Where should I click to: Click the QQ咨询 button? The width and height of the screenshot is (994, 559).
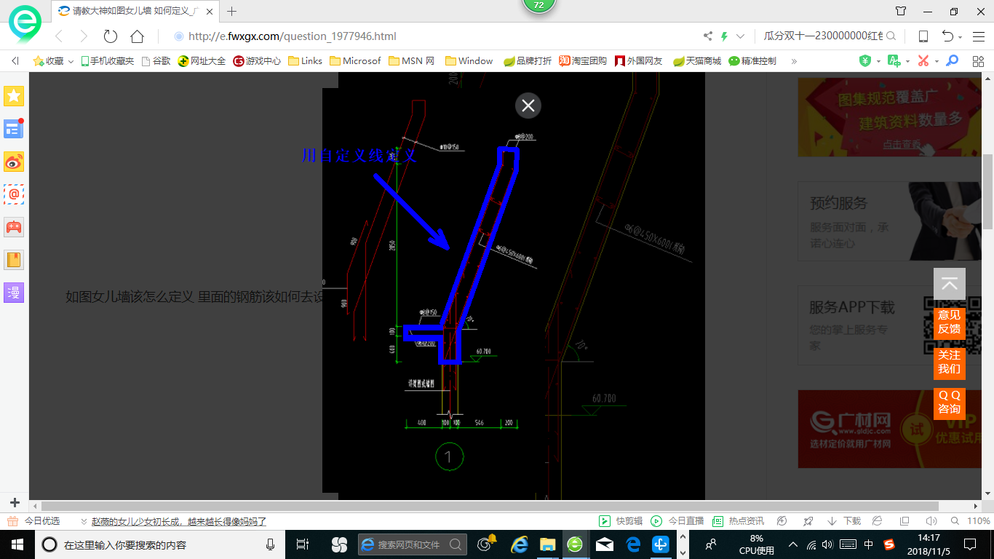950,403
